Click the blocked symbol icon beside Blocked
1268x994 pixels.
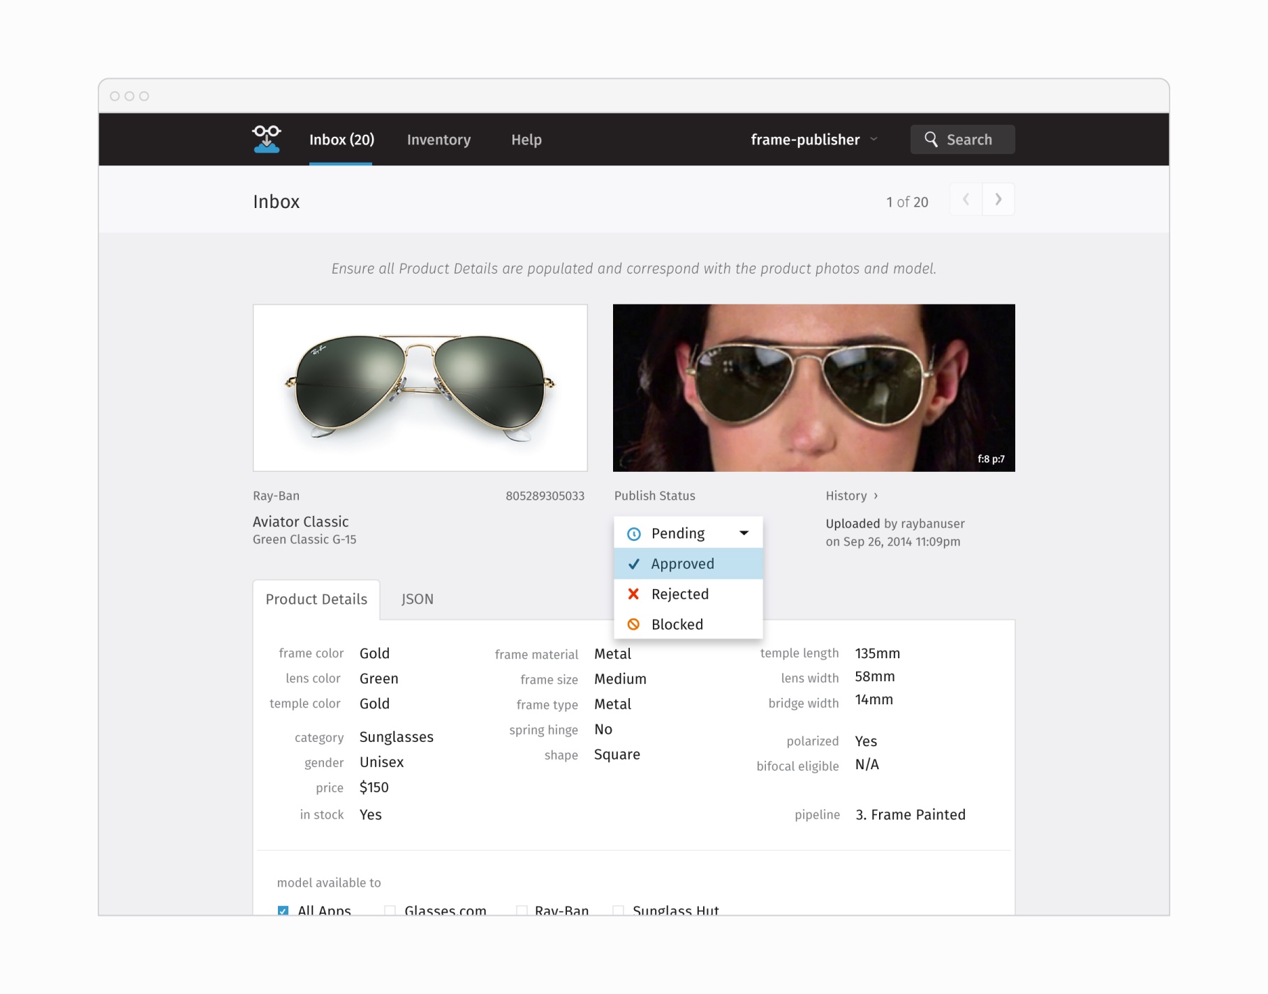[633, 624]
